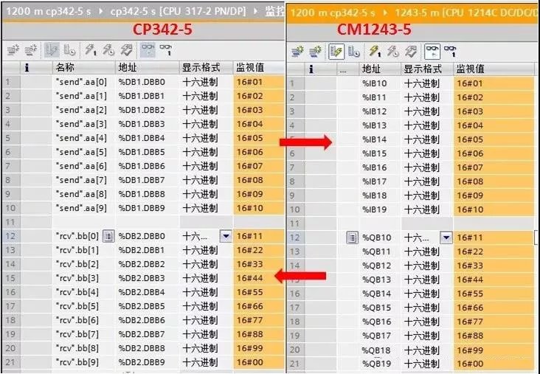Click Modify with trigger icon in CP342-5 toolbar
Screen dimensions: 540x374
pyautogui.click(x=108, y=50)
